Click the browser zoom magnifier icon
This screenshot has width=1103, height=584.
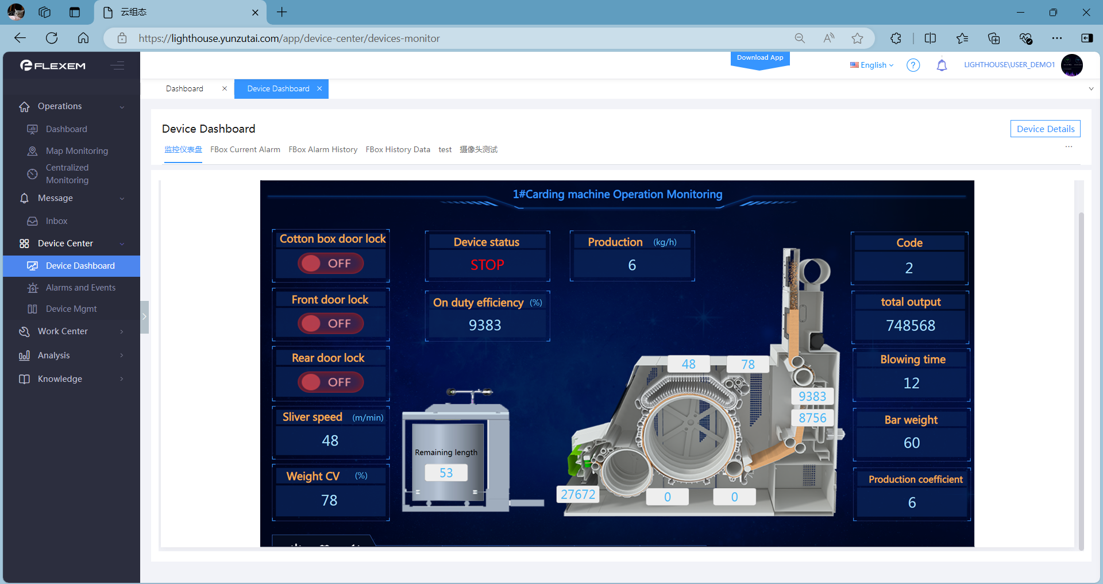(x=800, y=38)
